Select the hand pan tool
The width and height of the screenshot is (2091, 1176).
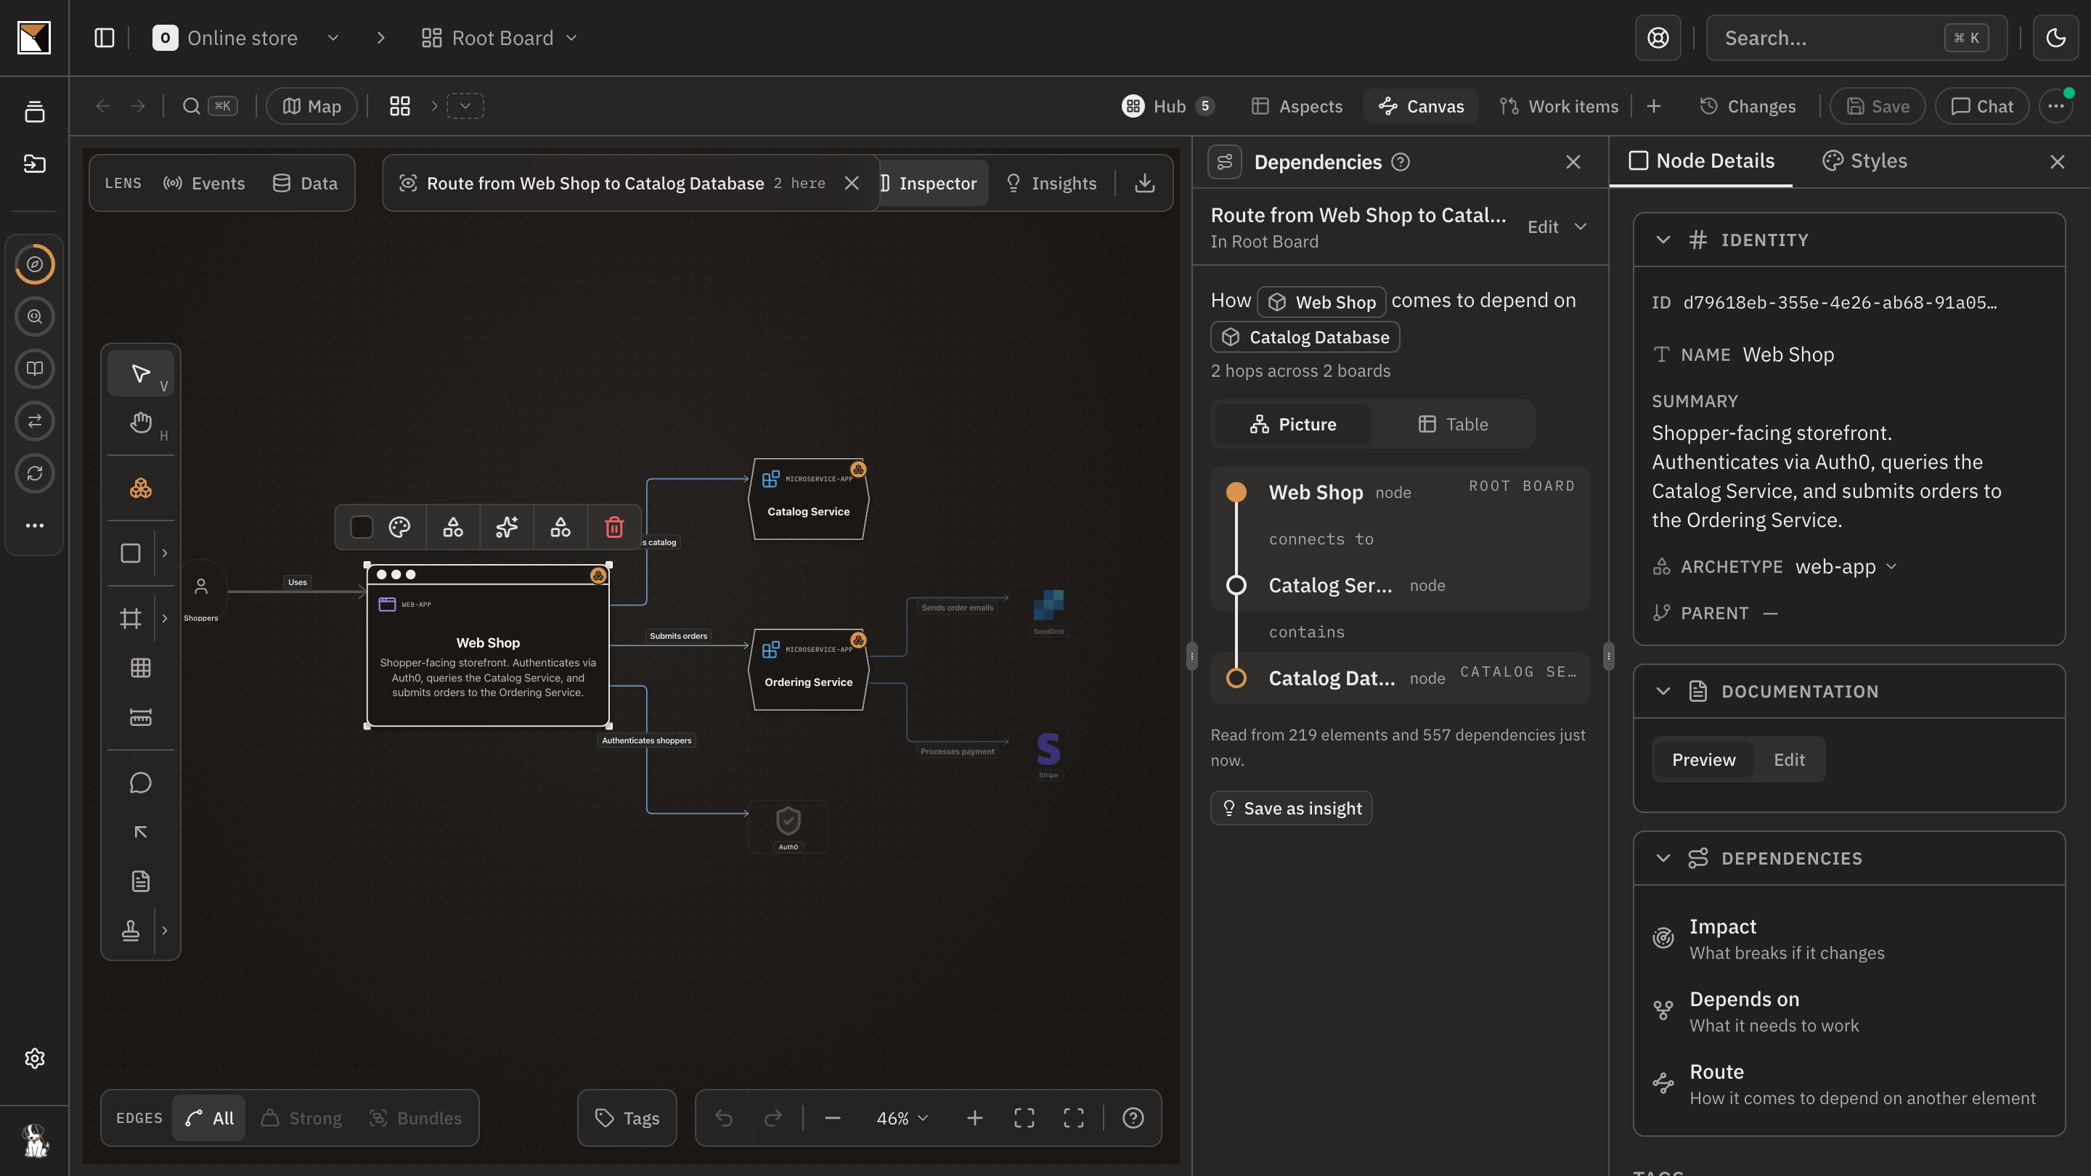140,422
